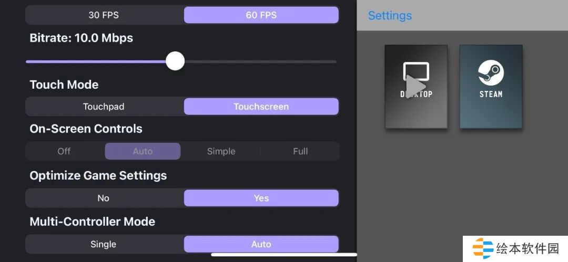Select the 30 FPS option
This screenshot has height=262, width=568.
pyautogui.click(x=105, y=15)
